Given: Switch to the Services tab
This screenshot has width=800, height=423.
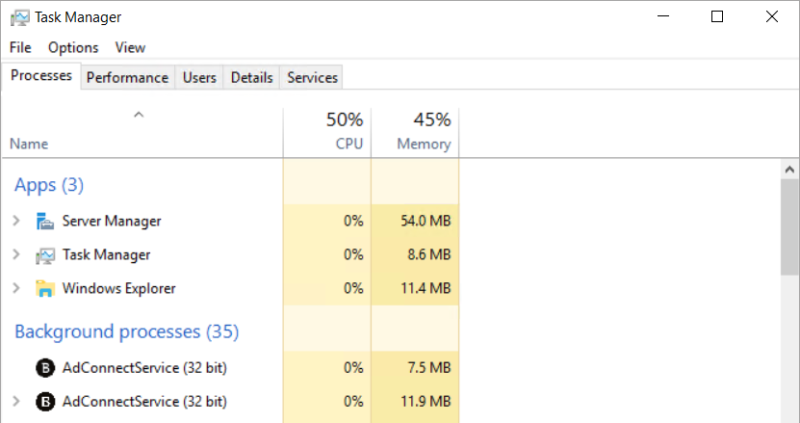Looking at the screenshot, I should pos(312,78).
